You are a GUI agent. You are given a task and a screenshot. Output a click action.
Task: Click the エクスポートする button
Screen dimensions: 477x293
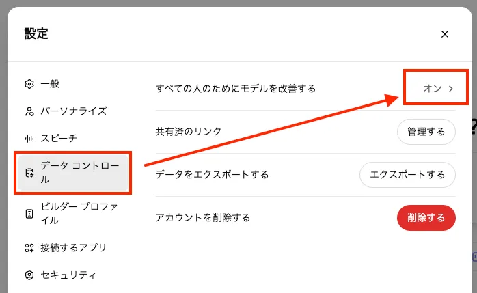pyautogui.click(x=407, y=175)
